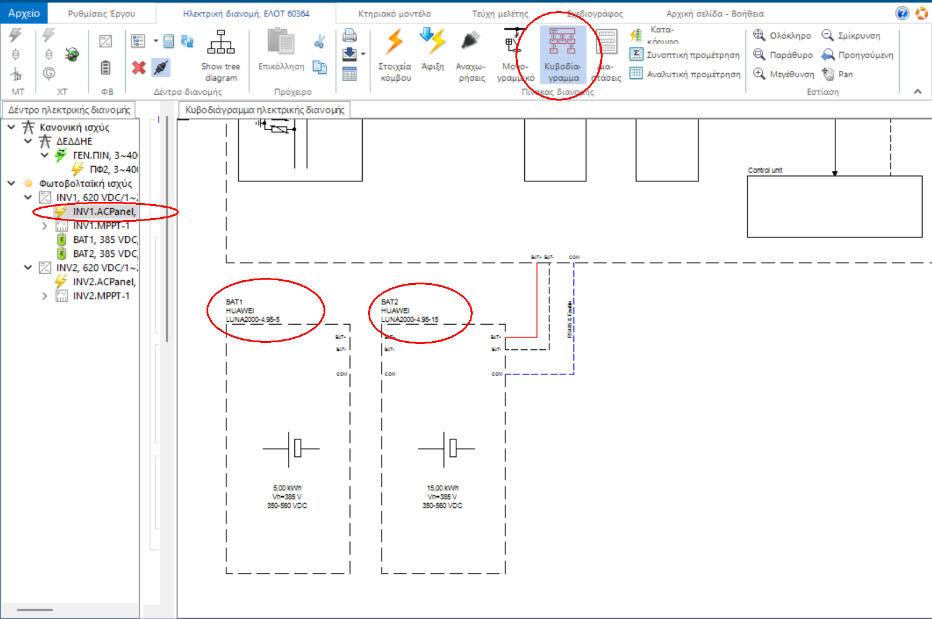This screenshot has width=932, height=619.
Task: Expand the INV1.MPPT-1 tree node
Action: tap(44, 225)
